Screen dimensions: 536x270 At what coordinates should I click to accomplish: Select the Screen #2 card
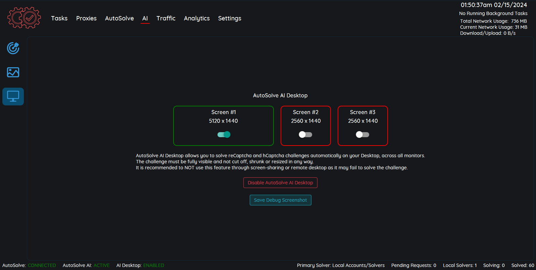[x=306, y=126]
